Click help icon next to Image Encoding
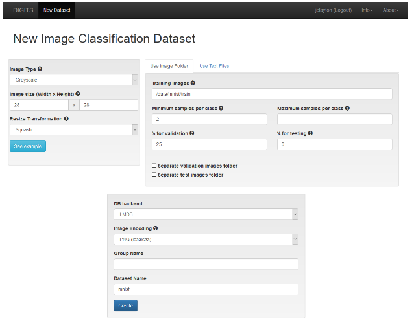This screenshot has width=414, height=323. [156, 228]
